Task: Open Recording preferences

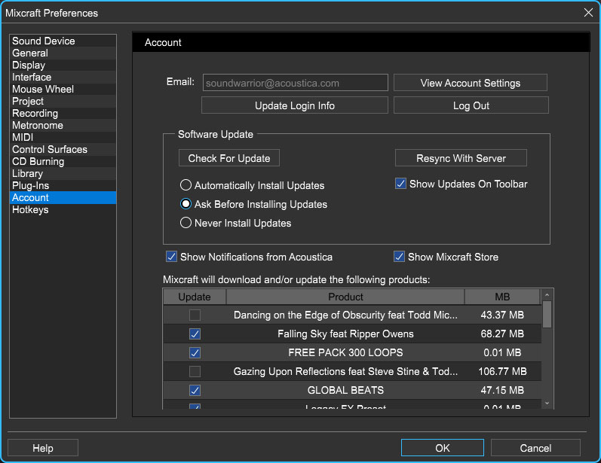Action: [x=63, y=113]
